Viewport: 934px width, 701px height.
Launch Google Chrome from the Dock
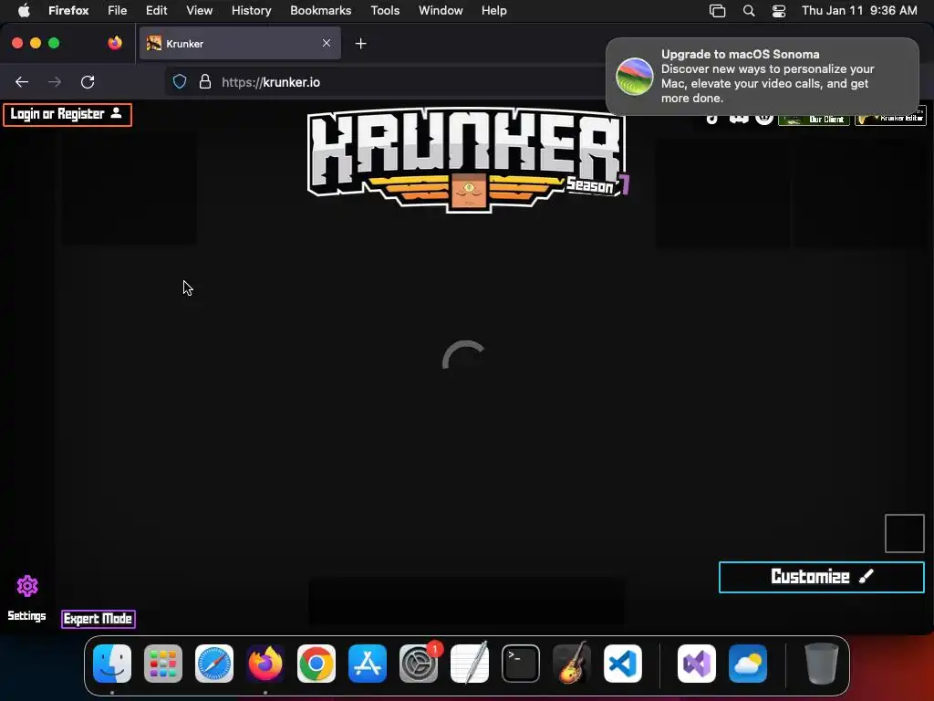317,664
